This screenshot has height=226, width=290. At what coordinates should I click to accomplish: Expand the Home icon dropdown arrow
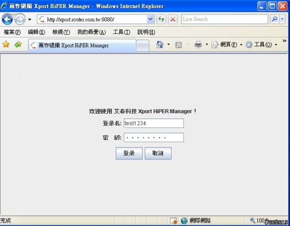[x=169, y=44]
